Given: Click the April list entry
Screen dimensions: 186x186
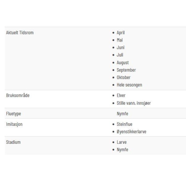Looking at the screenshot, I should [121, 33].
